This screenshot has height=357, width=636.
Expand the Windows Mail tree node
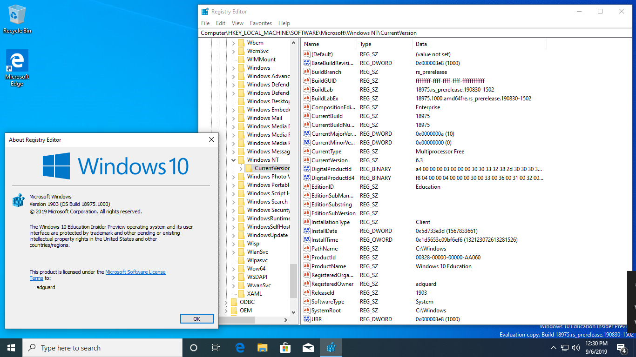coord(233,118)
